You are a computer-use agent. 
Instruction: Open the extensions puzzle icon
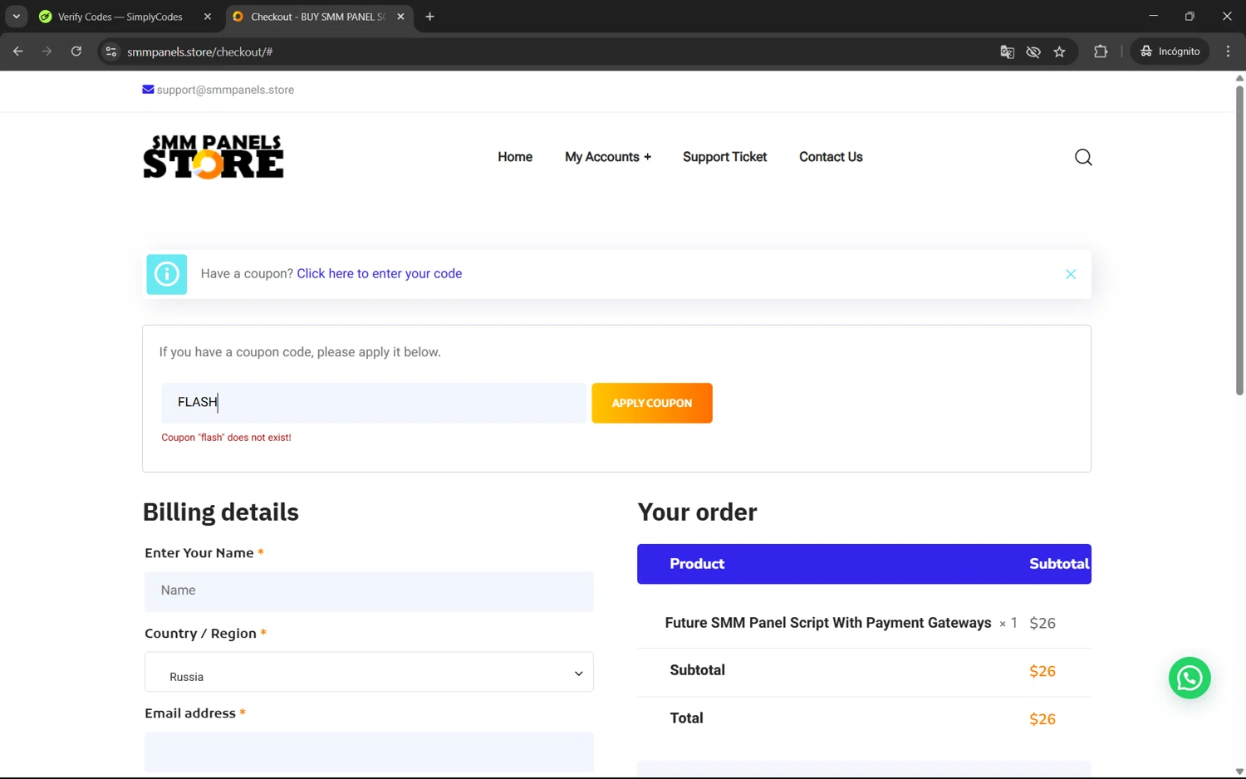point(1101,51)
